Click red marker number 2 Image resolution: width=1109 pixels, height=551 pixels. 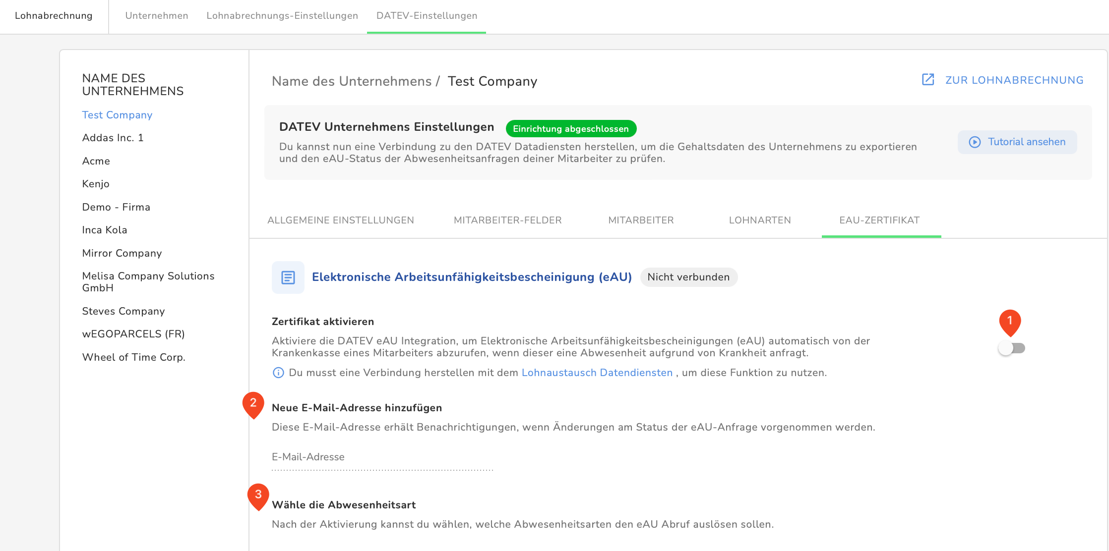[x=253, y=403]
